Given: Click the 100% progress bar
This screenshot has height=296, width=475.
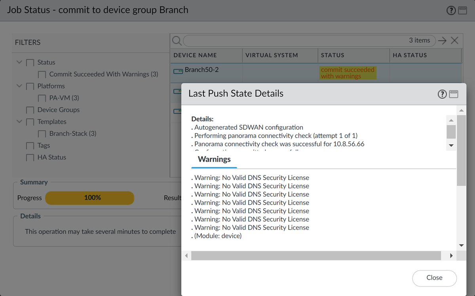Looking at the screenshot, I should tap(90, 198).
